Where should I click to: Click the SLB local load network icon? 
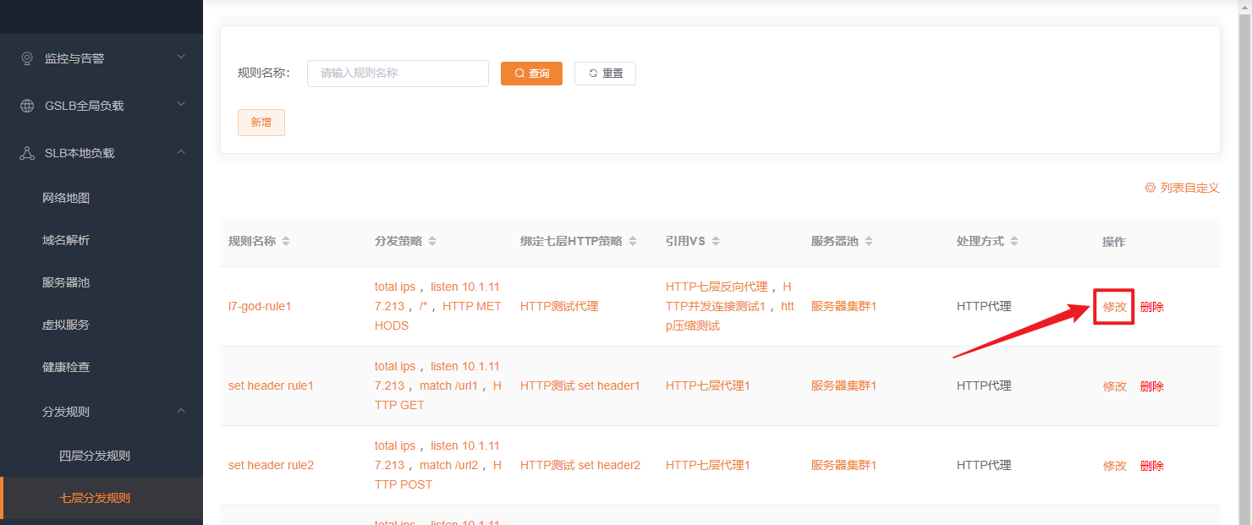pyautogui.click(x=27, y=153)
